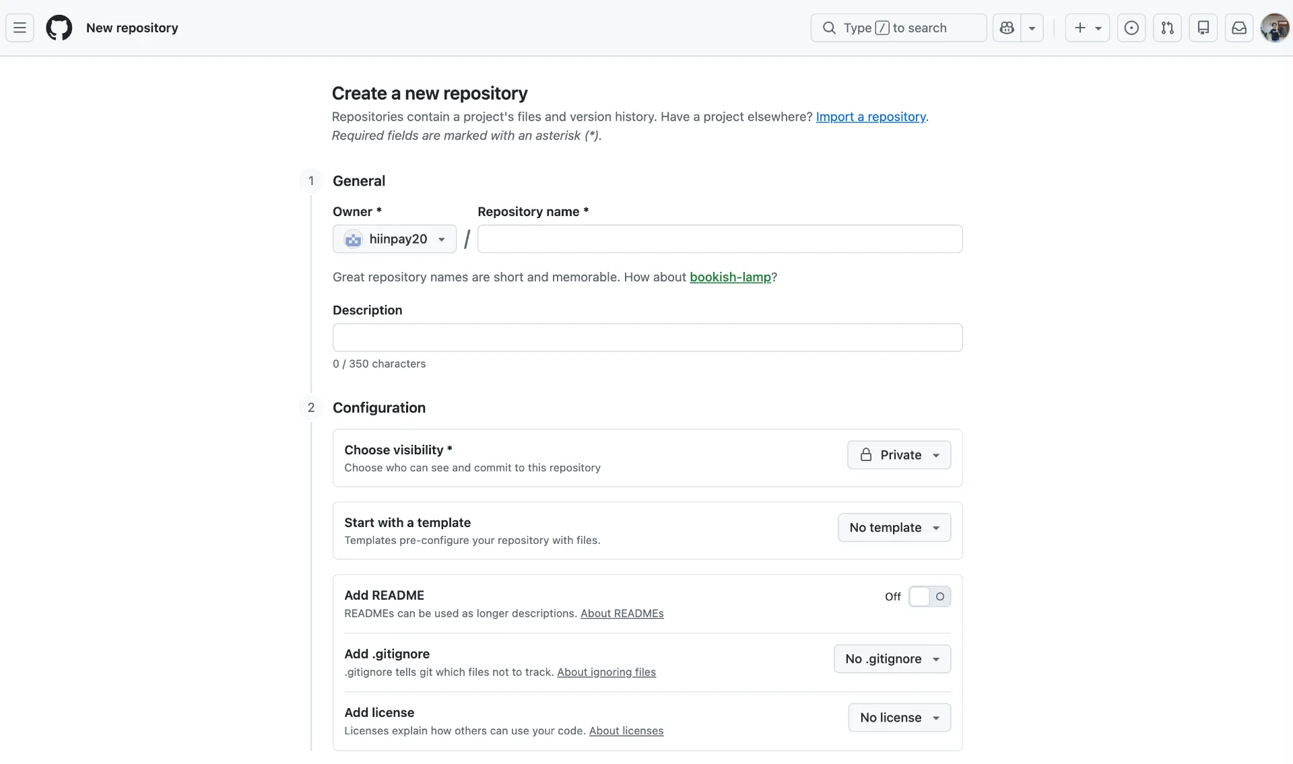1293x764 pixels.
Task: Click the Repository name input field
Action: coord(719,239)
